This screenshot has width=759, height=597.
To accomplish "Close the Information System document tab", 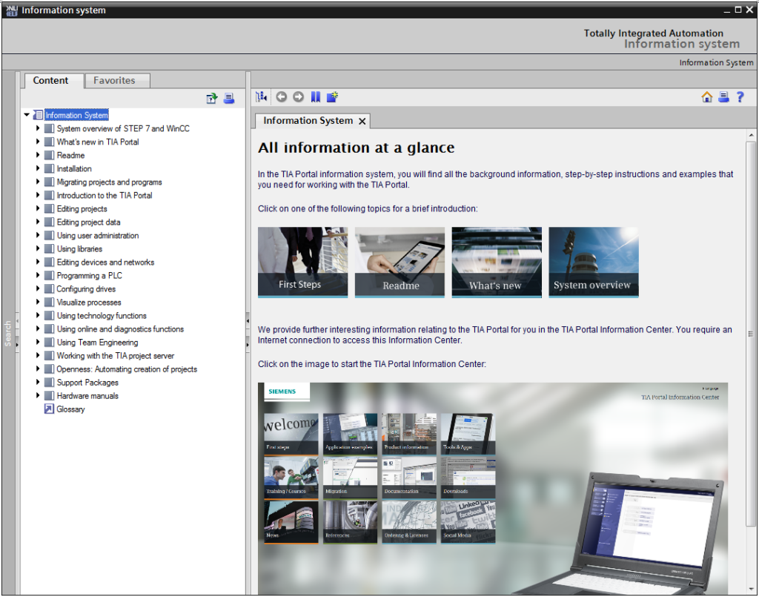I will pos(362,121).
